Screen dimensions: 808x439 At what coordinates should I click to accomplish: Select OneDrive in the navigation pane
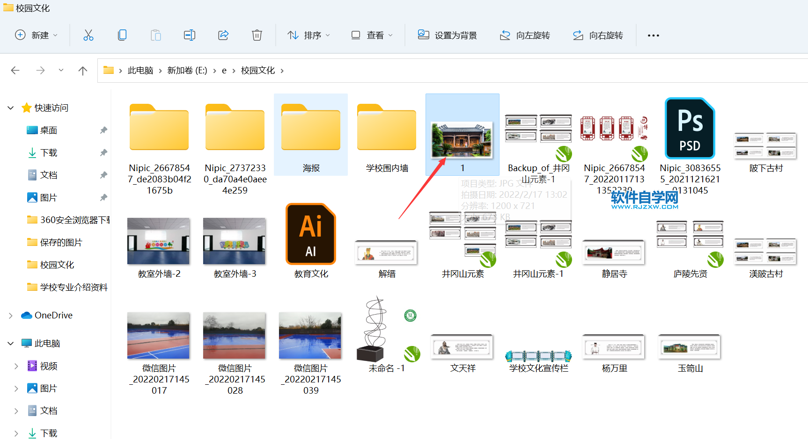pos(47,316)
